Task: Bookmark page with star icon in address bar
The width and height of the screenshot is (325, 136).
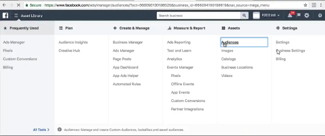Action: [305, 5]
